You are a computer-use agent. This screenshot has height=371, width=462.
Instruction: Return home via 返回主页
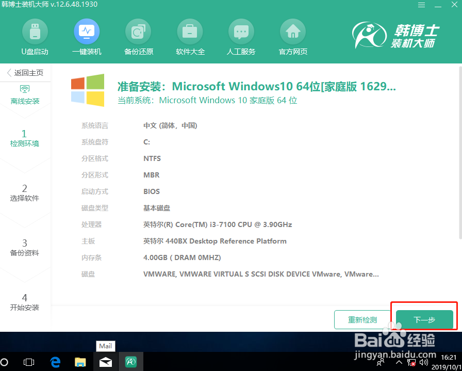tap(24, 72)
